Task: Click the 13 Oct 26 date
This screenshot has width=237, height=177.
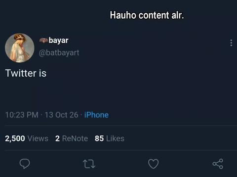Action: (61, 115)
